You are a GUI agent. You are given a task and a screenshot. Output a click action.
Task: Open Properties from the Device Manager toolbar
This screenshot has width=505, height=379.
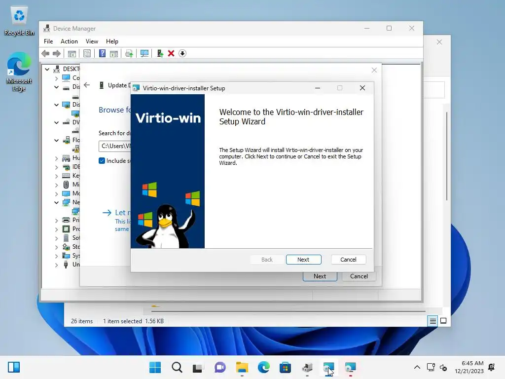(x=87, y=53)
